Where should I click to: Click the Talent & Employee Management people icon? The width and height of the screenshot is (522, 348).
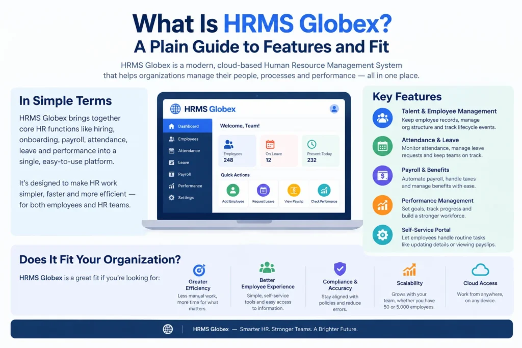coord(382,118)
